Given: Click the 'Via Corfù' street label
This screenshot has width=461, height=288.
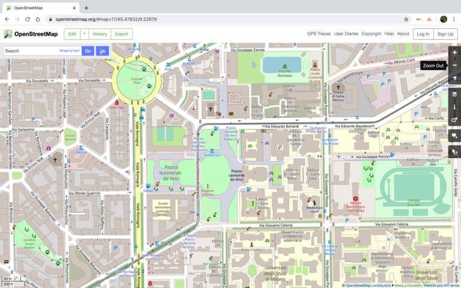Looking at the screenshot, I should 436,118.
